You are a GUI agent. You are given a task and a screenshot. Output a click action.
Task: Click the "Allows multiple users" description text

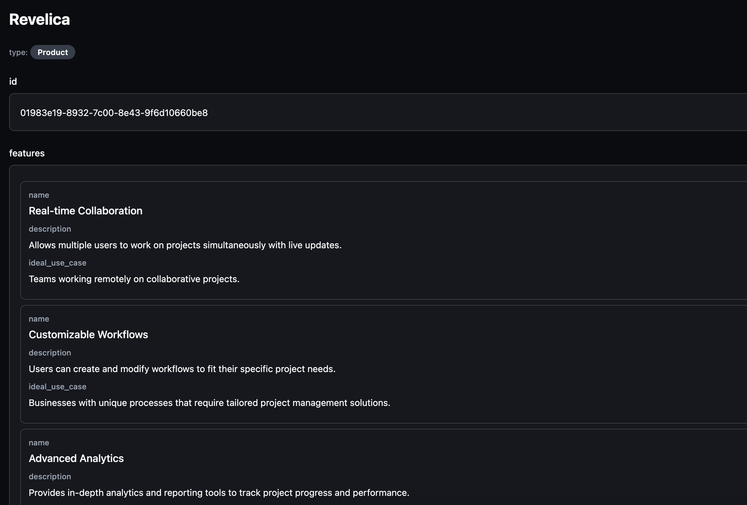(185, 245)
